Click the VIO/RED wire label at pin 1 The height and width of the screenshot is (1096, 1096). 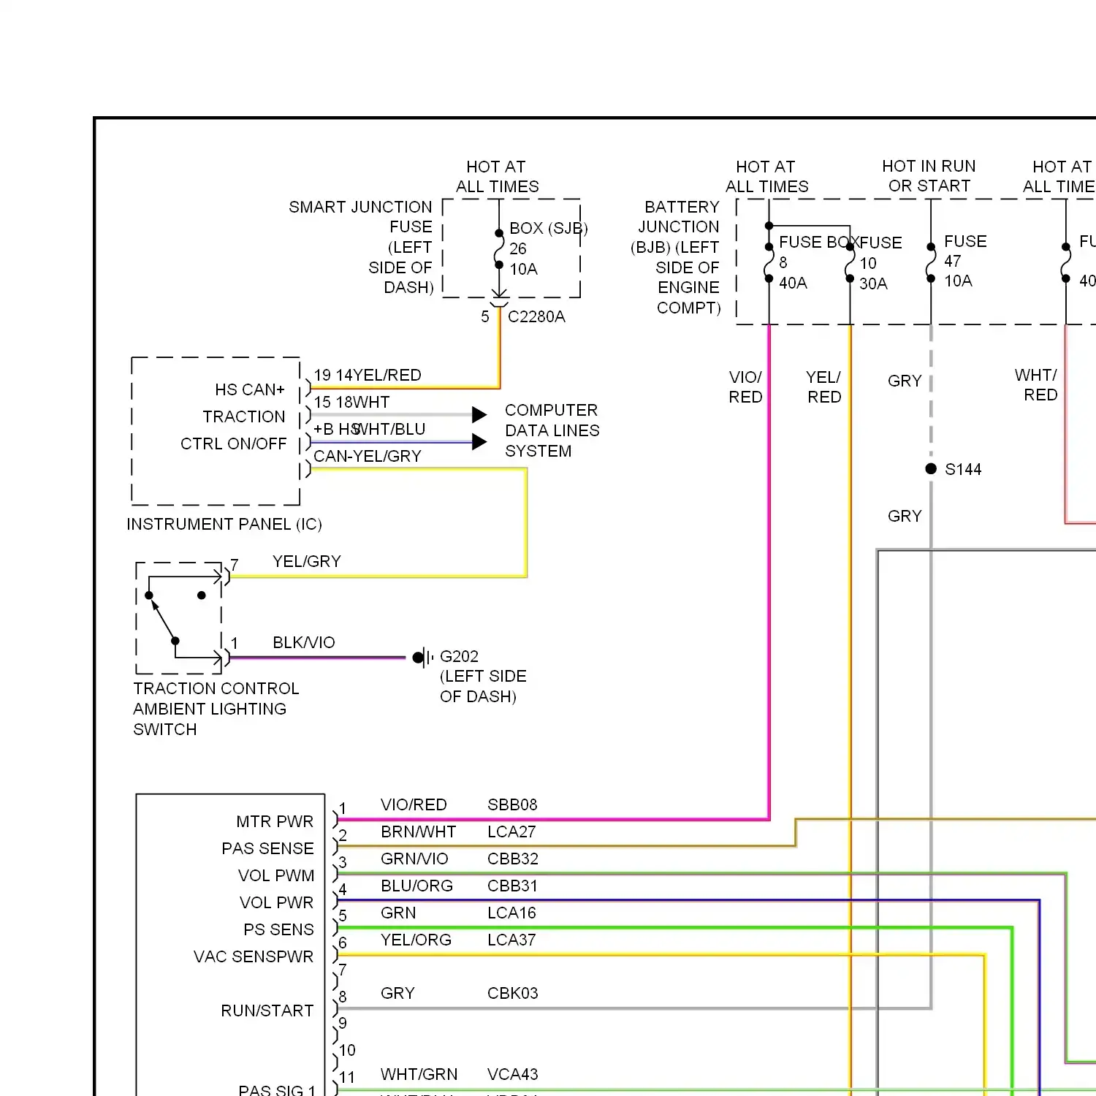pos(414,804)
